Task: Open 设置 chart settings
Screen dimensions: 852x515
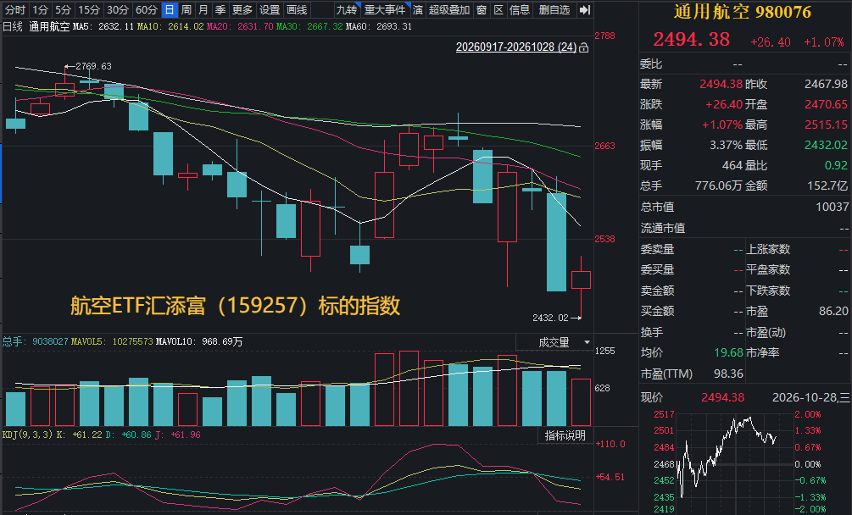Action: tap(270, 10)
